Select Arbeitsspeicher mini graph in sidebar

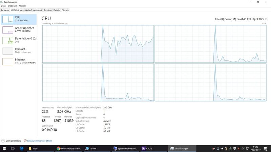[x=8, y=30]
